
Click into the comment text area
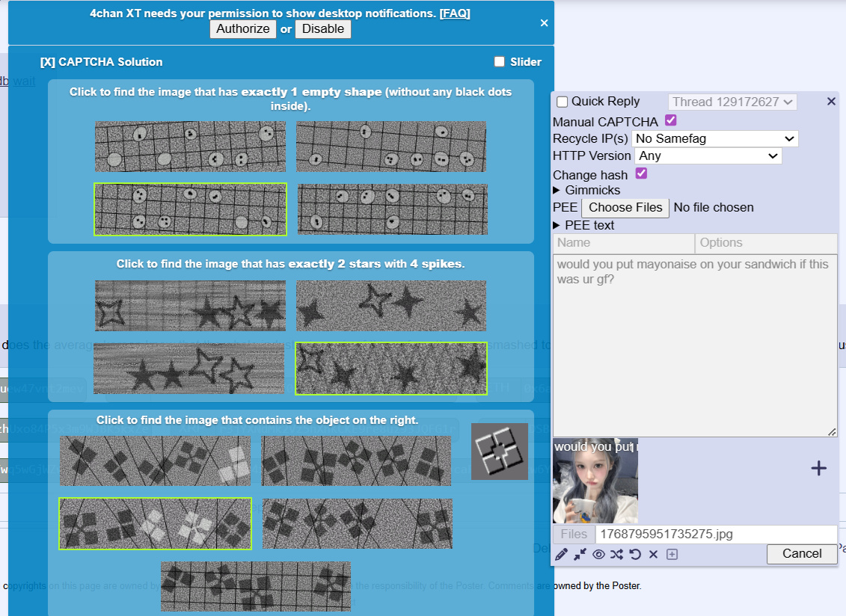point(695,345)
